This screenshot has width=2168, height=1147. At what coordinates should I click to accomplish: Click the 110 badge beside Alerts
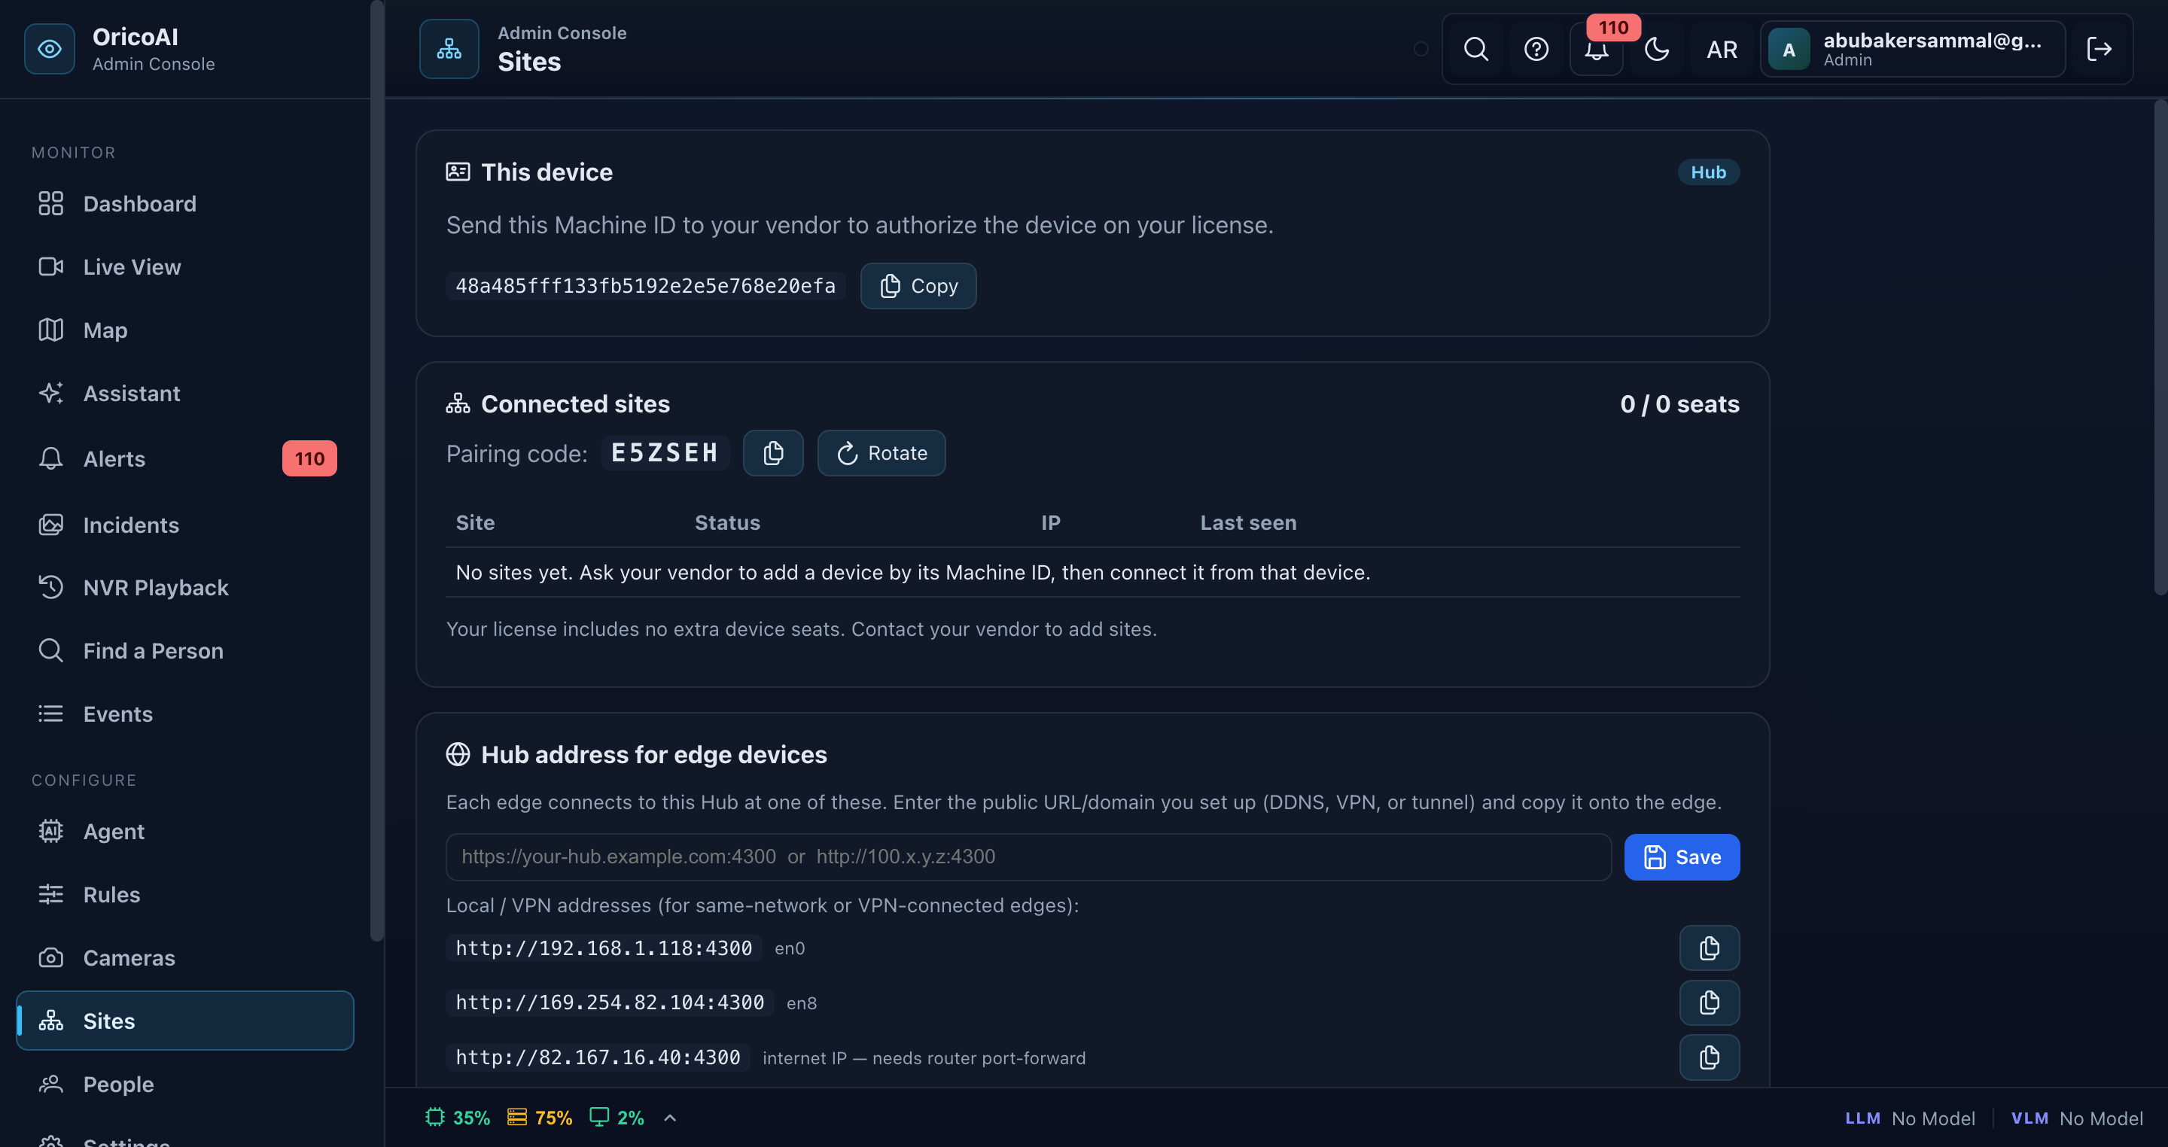[309, 458]
